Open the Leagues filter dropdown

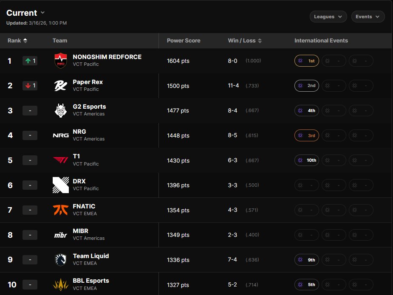pyautogui.click(x=328, y=17)
